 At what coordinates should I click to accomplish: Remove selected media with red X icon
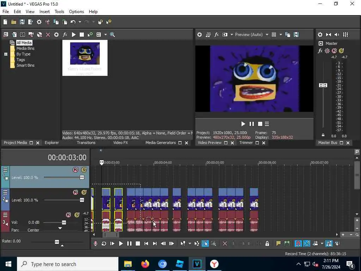coord(48,35)
